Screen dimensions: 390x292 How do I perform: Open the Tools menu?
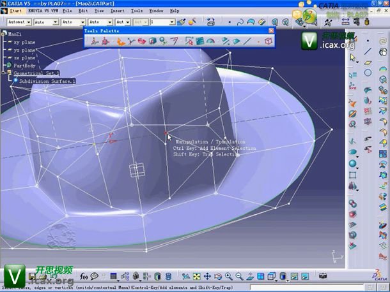tap(137, 11)
